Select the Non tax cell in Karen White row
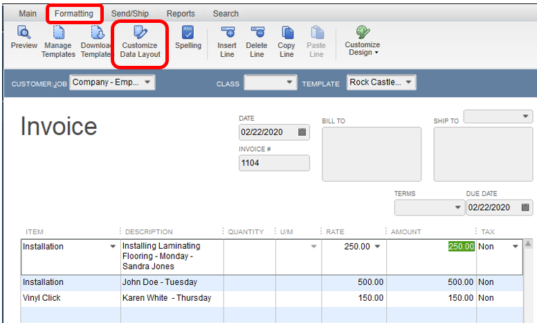 [500, 298]
